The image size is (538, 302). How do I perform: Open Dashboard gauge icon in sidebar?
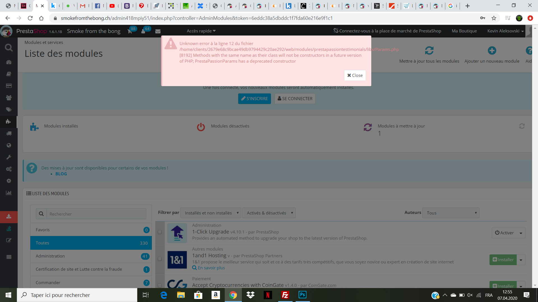9,62
